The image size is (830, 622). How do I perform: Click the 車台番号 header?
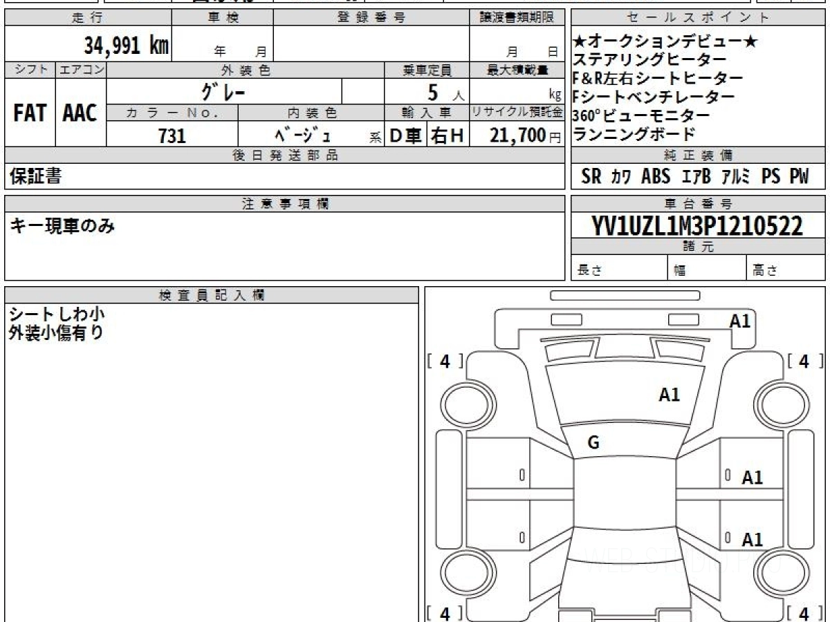click(x=699, y=204)
